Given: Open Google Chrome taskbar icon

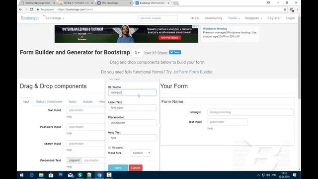Looking at the screenshot, I should coord(99,175).
